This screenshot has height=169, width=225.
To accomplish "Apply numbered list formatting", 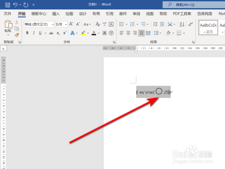I will click(x=132, y=24).
